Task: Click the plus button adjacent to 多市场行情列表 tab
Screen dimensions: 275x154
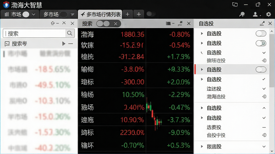Action: pos(128,14)
